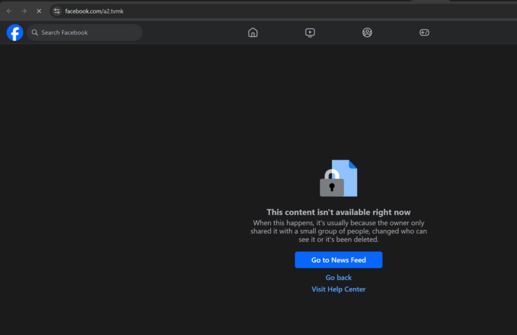Open the Gaming controller icon
The image size is (517, 335).
[424, 33]
